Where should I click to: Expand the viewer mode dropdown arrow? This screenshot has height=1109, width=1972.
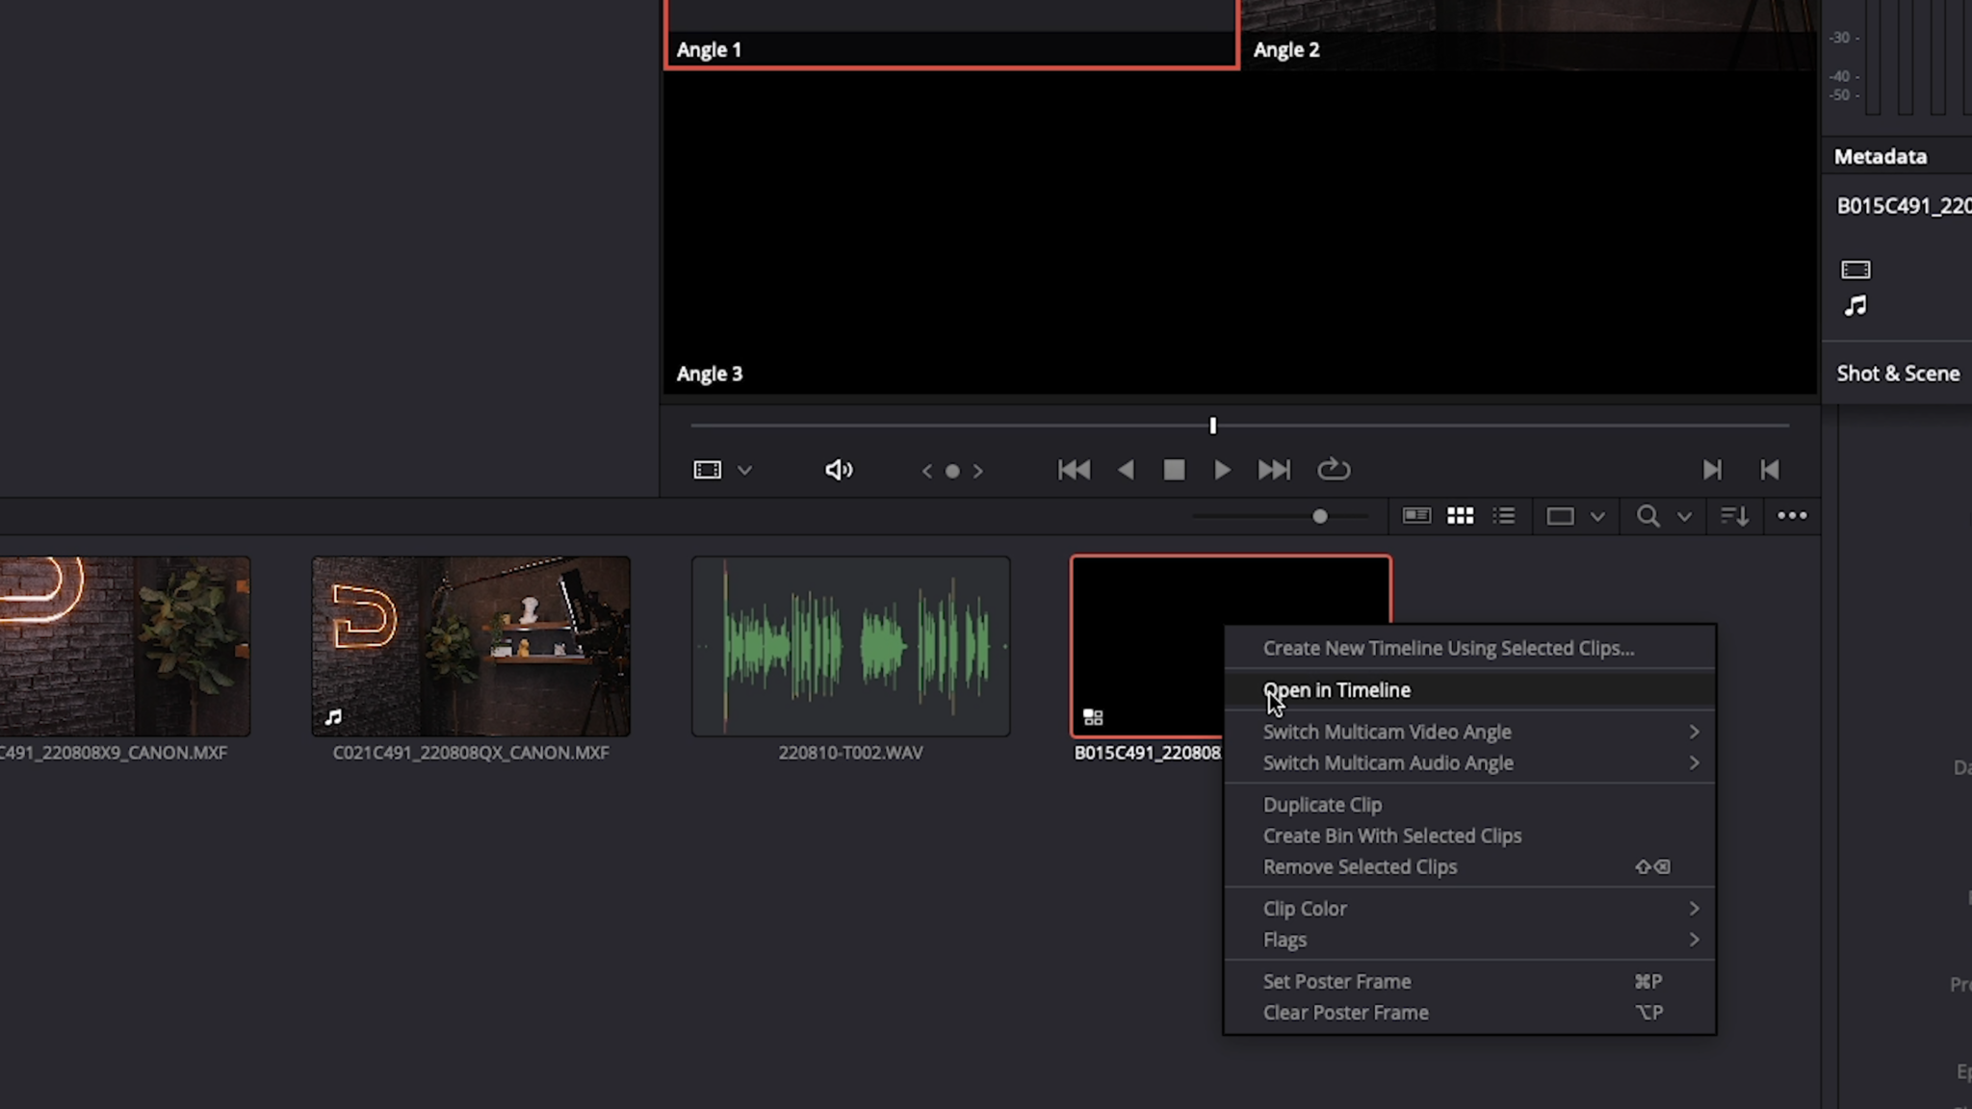coord(744,471)
